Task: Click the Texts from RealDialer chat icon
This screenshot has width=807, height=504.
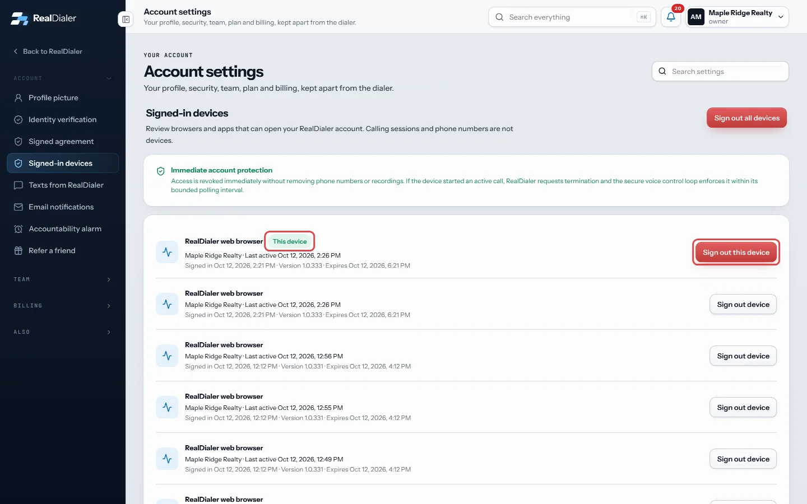Action: (x=18, y=185)
